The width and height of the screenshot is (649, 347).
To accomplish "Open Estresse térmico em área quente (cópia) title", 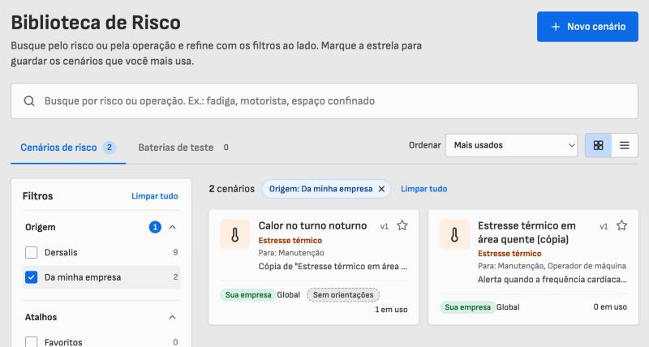I will click(527, 233).
